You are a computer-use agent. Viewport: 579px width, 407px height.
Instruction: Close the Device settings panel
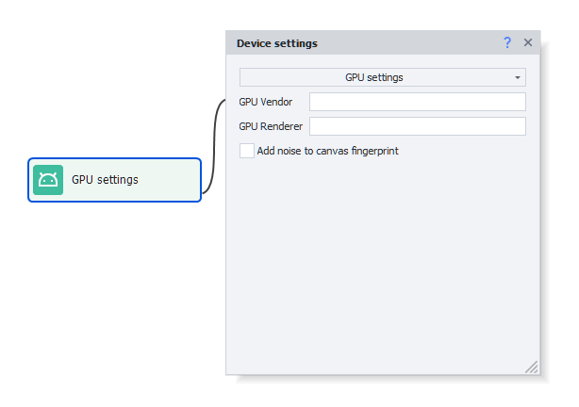[x=528, y=42]
